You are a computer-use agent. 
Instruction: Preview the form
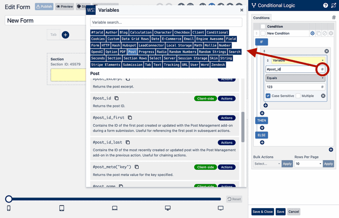pyautogui.click(x=65, y=7)
